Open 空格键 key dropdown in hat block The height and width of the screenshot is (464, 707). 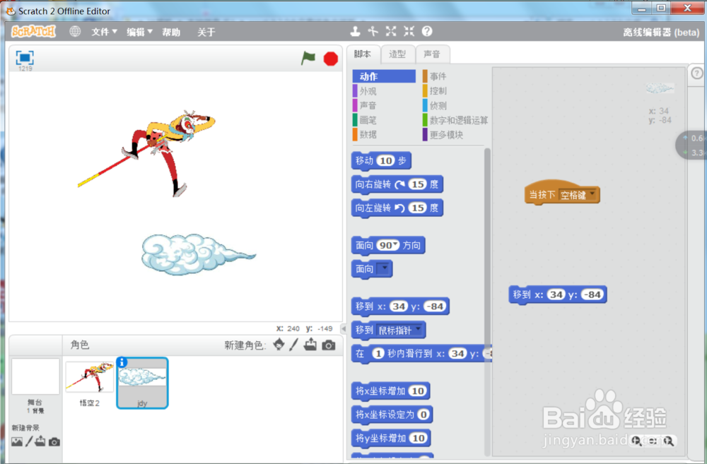coord(578,195)
